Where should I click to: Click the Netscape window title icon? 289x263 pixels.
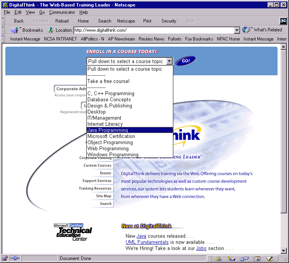(x=5, y=5)
